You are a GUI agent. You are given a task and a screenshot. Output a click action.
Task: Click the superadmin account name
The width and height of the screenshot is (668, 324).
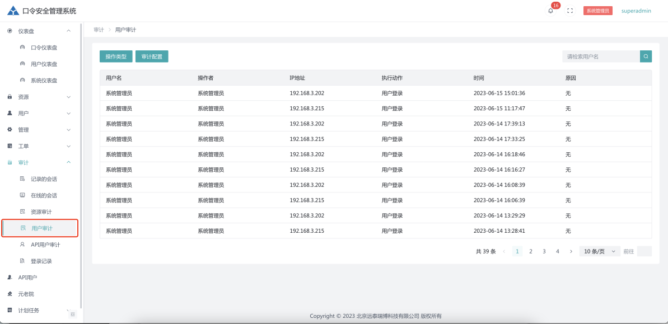coord(636,11)
